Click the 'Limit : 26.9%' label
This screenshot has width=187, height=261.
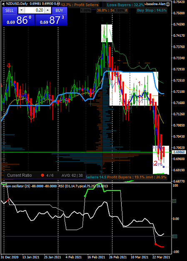[156, 177]
